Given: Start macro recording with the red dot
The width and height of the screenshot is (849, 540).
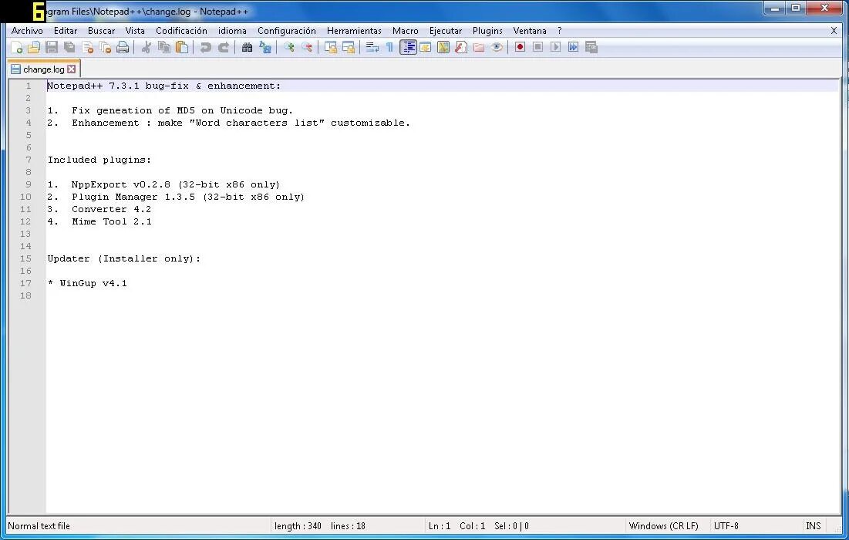Looking at the screenshot, I should click(520, 47).
